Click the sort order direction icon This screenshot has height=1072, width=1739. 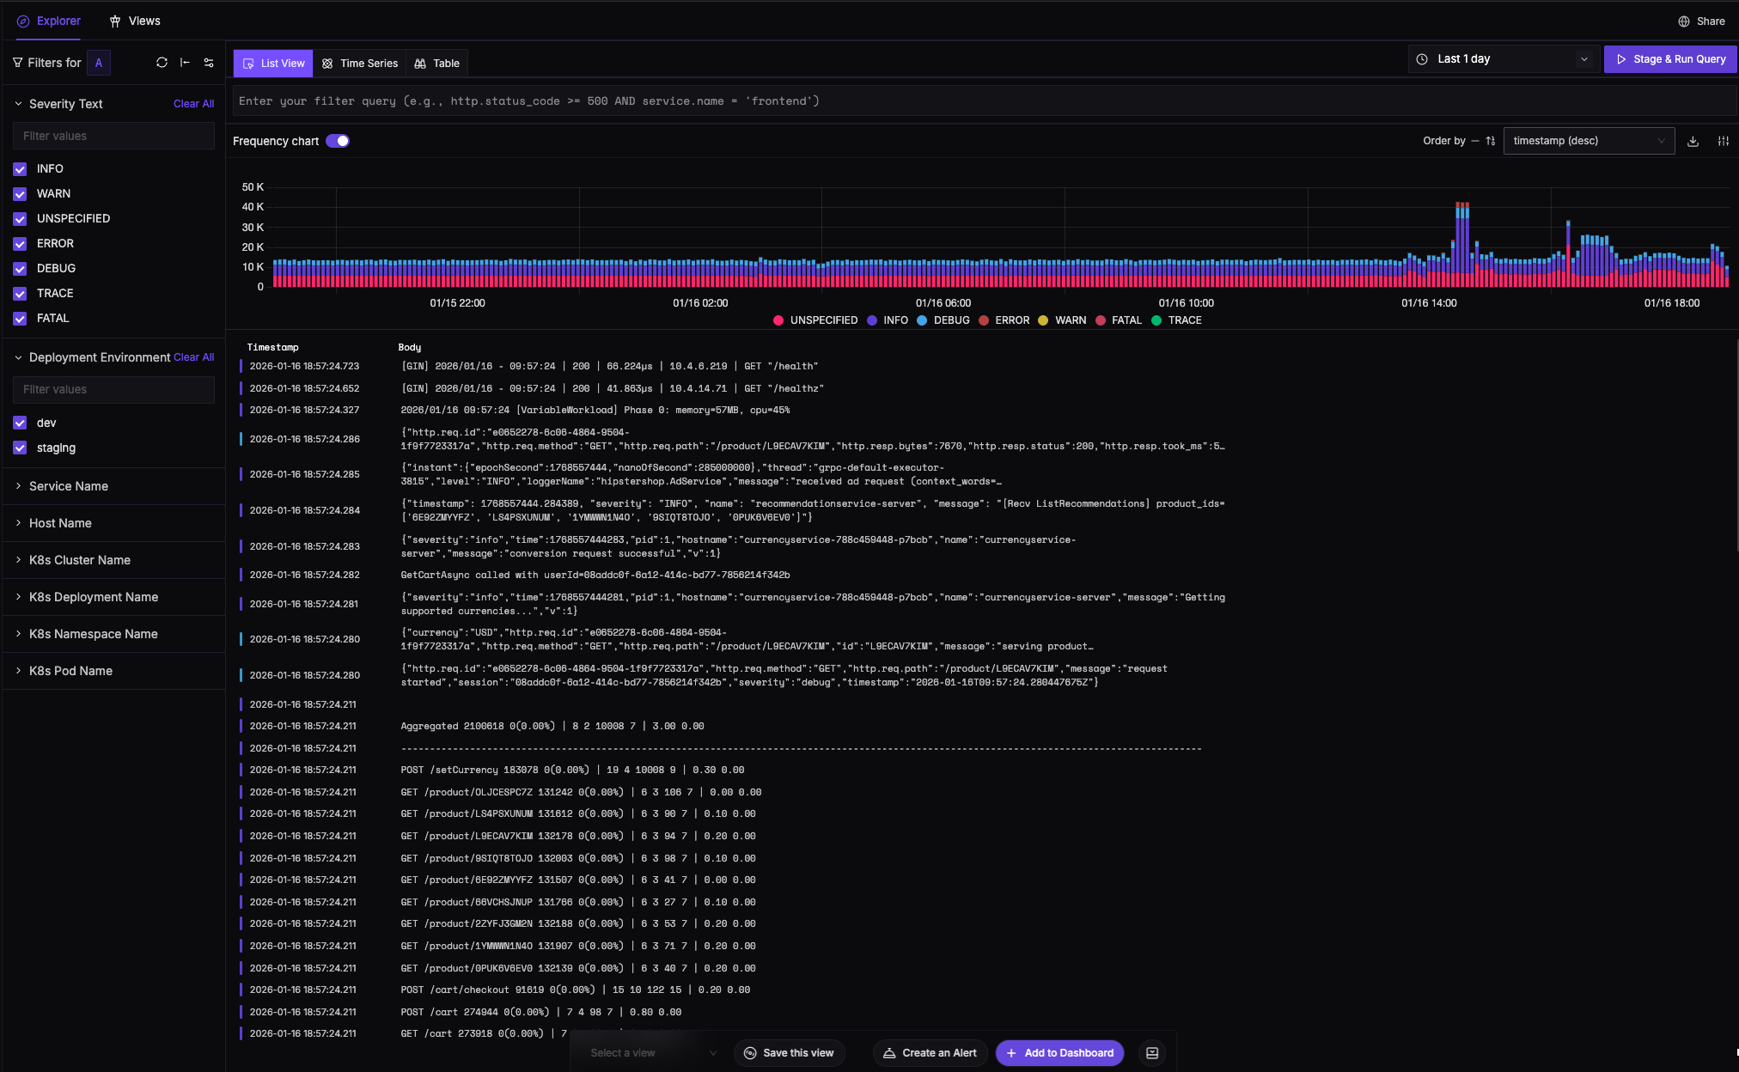click(1490, 141)
